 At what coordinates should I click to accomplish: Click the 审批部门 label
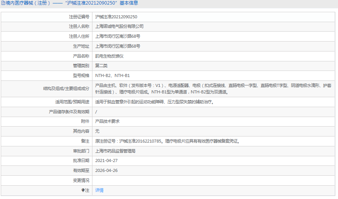pos(81,151)
